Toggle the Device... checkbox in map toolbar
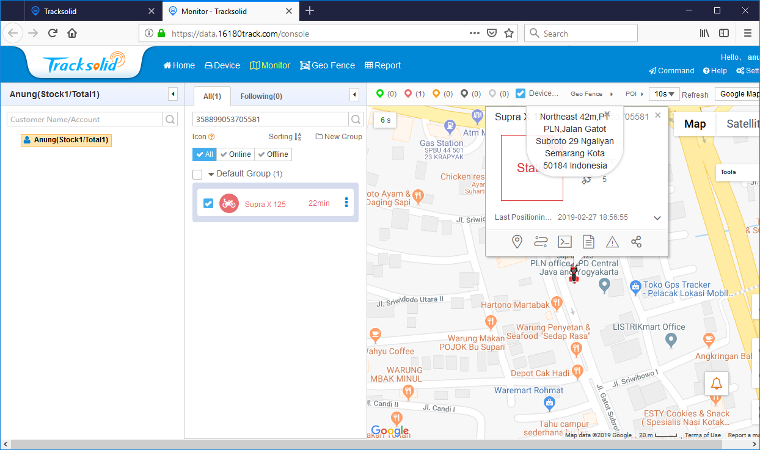The width and height of the screenshot is (760, 450). click(x=520, y=93)
